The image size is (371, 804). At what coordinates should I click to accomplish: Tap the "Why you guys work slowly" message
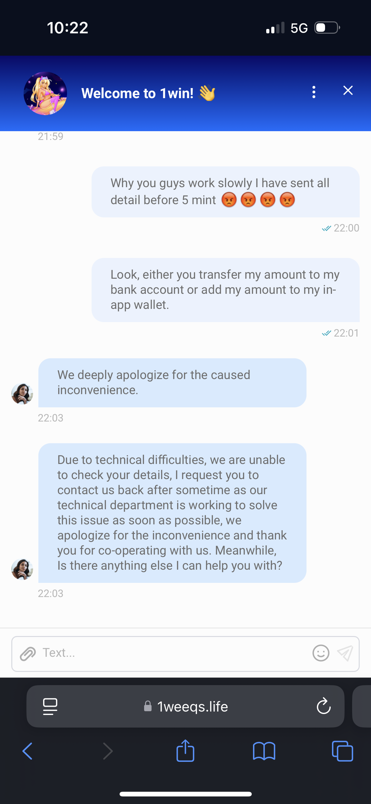tap(225, 192)
